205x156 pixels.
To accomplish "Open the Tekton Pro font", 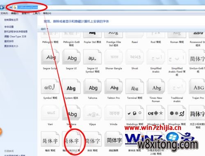I will coord(114,86).
